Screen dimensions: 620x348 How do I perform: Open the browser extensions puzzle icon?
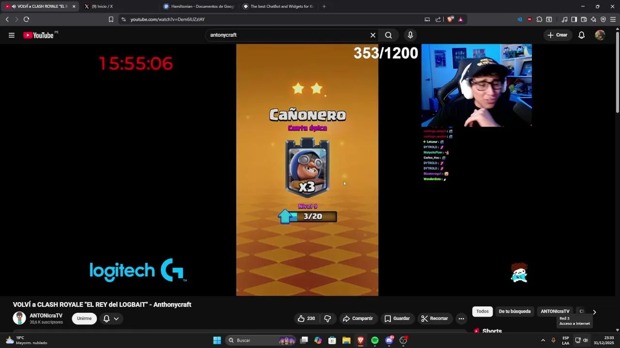[539, 19]
